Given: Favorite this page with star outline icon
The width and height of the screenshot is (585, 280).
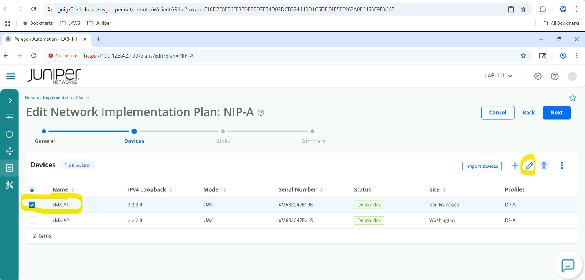Looking at the screenshot, I should tap(572, 98).
